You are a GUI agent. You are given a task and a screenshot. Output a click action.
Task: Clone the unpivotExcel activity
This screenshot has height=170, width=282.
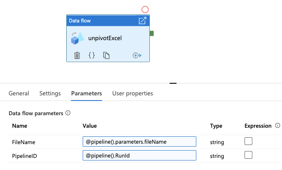(106, 55)
